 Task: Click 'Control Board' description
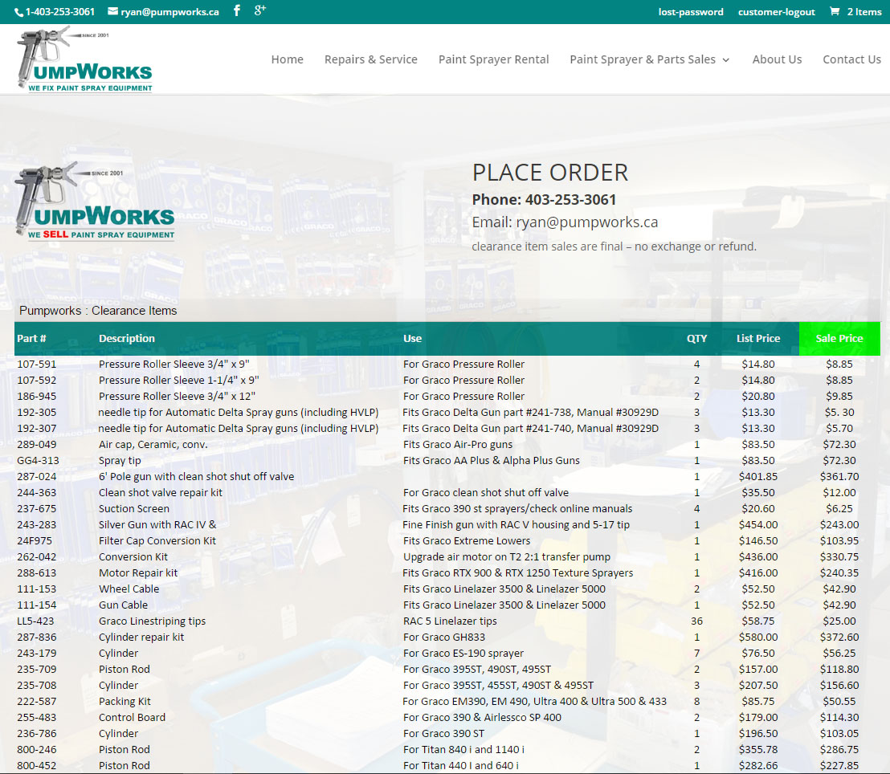[132, 717]
